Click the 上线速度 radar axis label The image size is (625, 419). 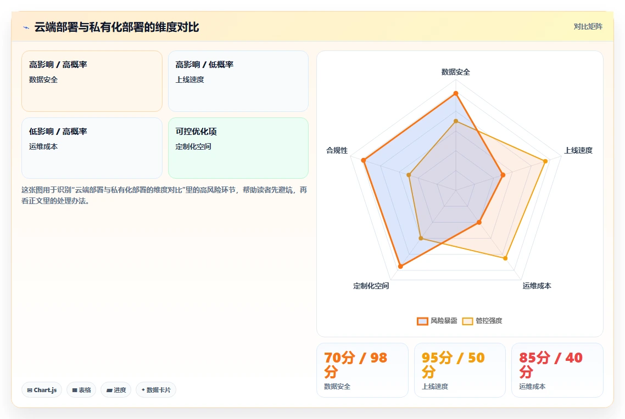click(x=578, y=150)
